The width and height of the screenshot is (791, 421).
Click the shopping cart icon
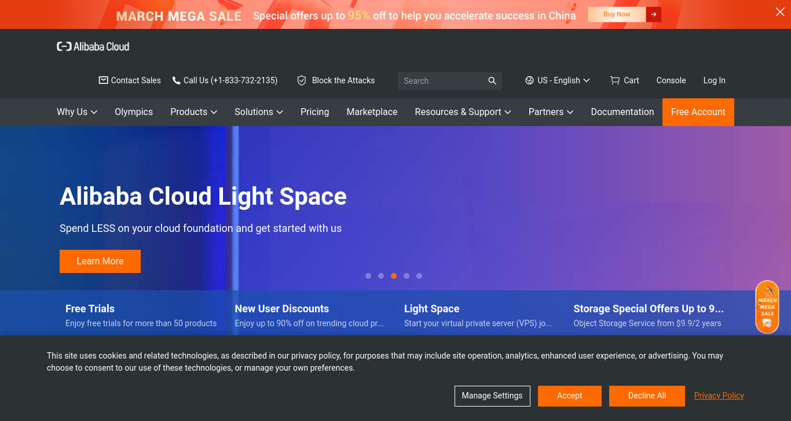click(615, 80)
